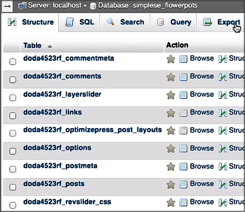
Task: Click Structure icon in doda4523rf_links row
Action: (223, 113)
